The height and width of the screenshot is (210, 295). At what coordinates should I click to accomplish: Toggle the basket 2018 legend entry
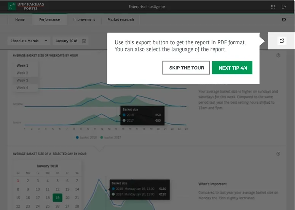[x=86, y=138]
